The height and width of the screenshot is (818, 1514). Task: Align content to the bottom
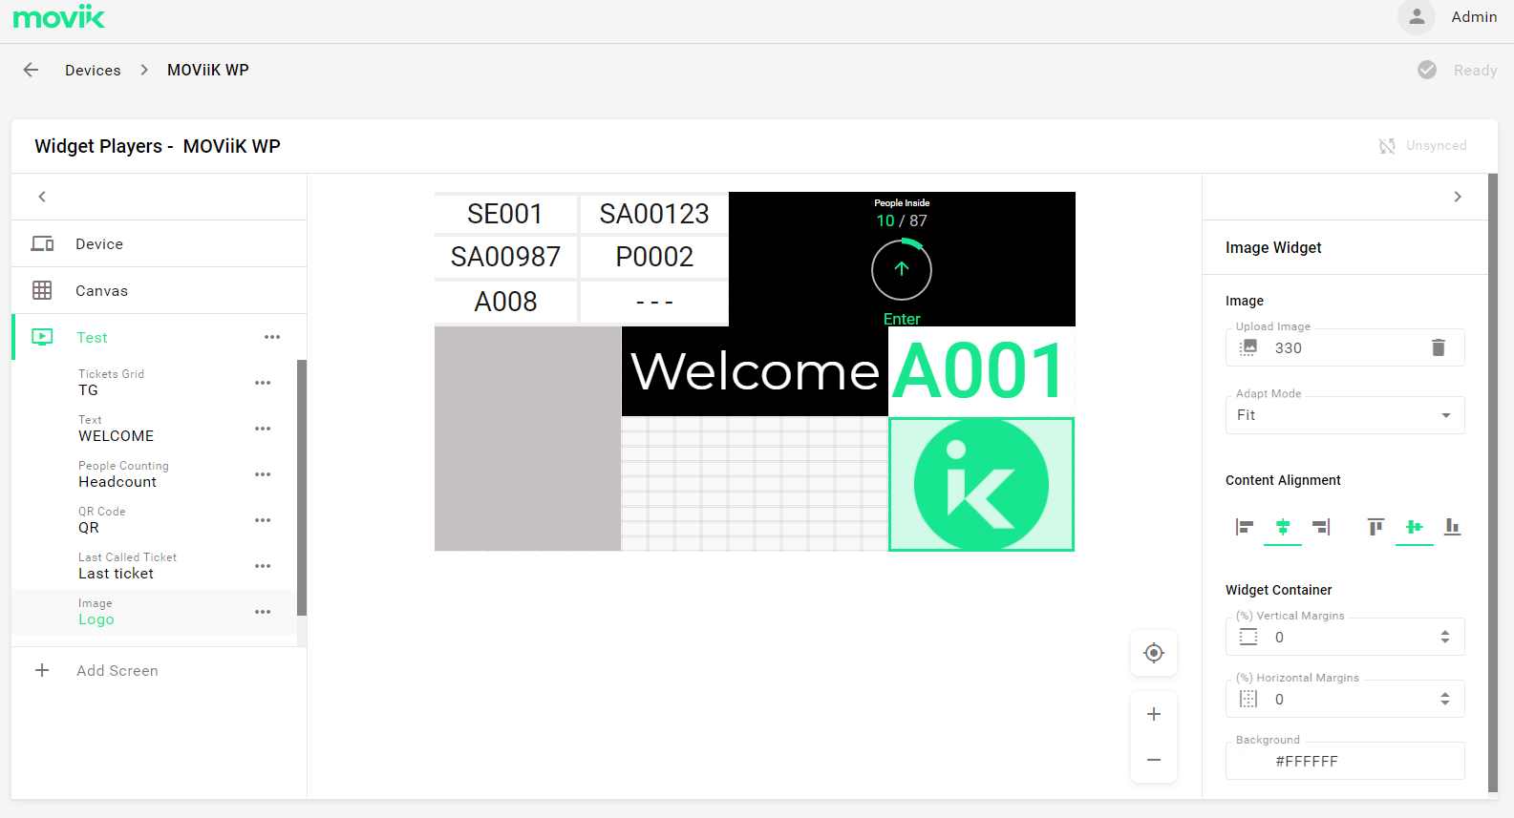click(x=1453, y=527)
